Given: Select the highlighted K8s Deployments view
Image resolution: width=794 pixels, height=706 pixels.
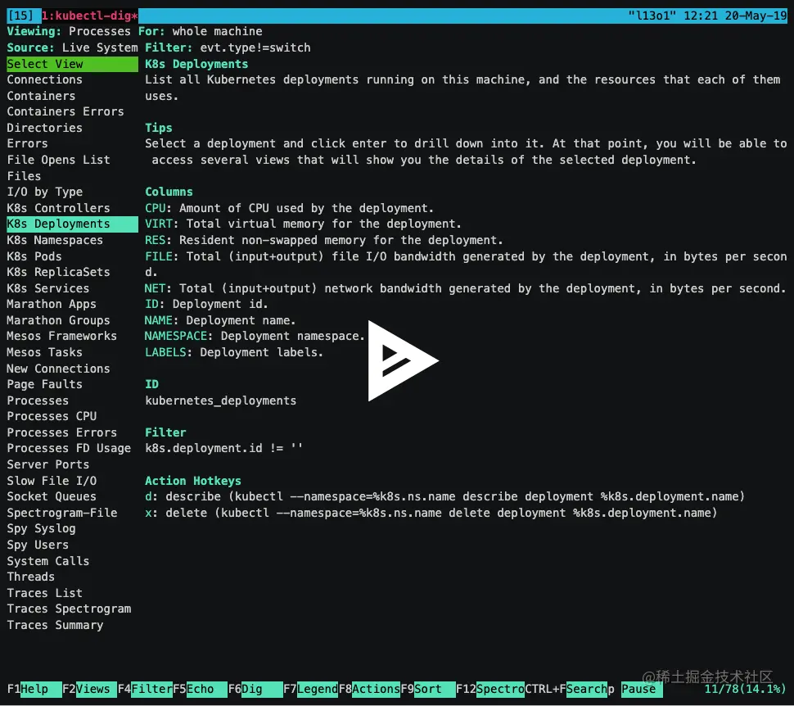Looking at the screenshot, I should click(72, 224).
